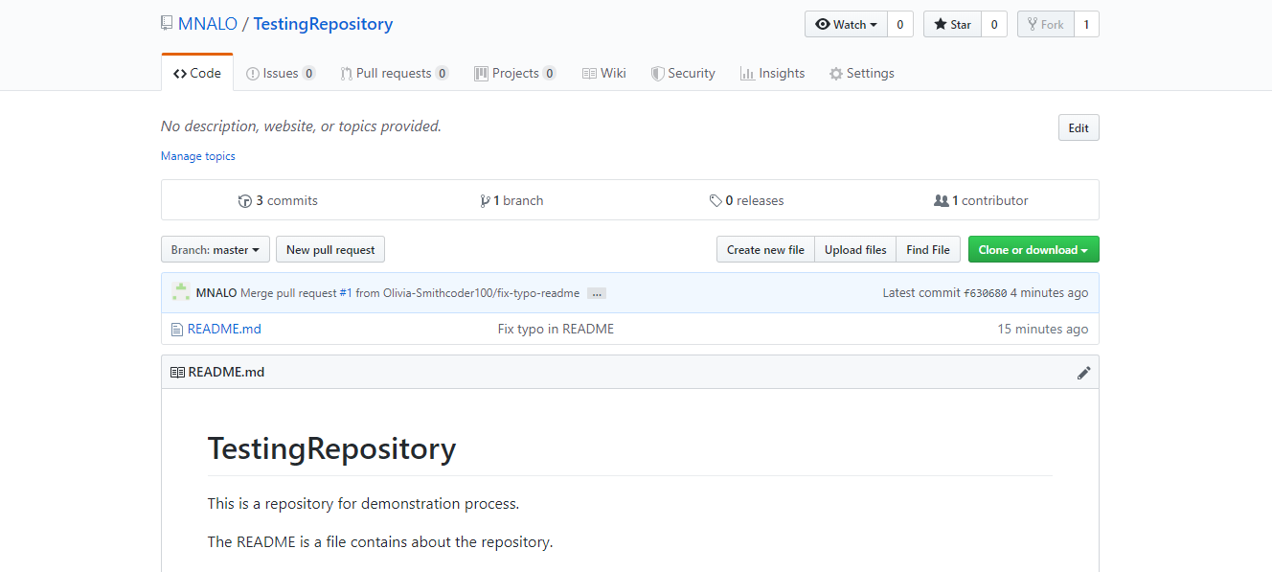
Task: Click the book icon in the README.md header
Action: point(177,373)
